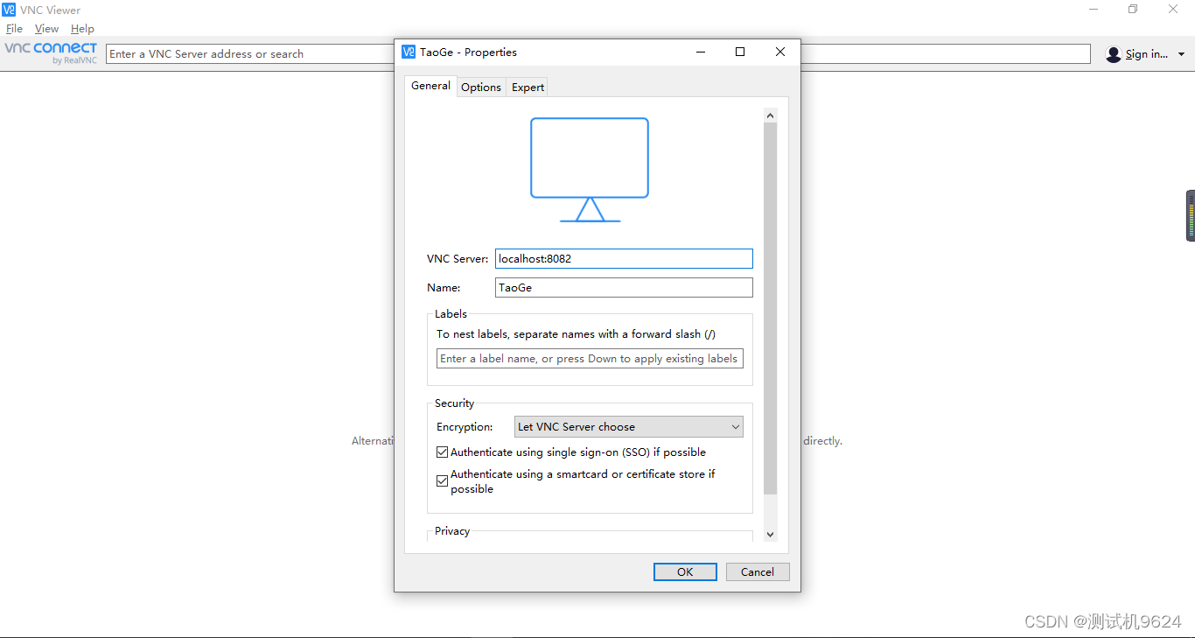Screen dimensions: 1195x638
Task: Switch to the General tab
Action: [430, 86]
